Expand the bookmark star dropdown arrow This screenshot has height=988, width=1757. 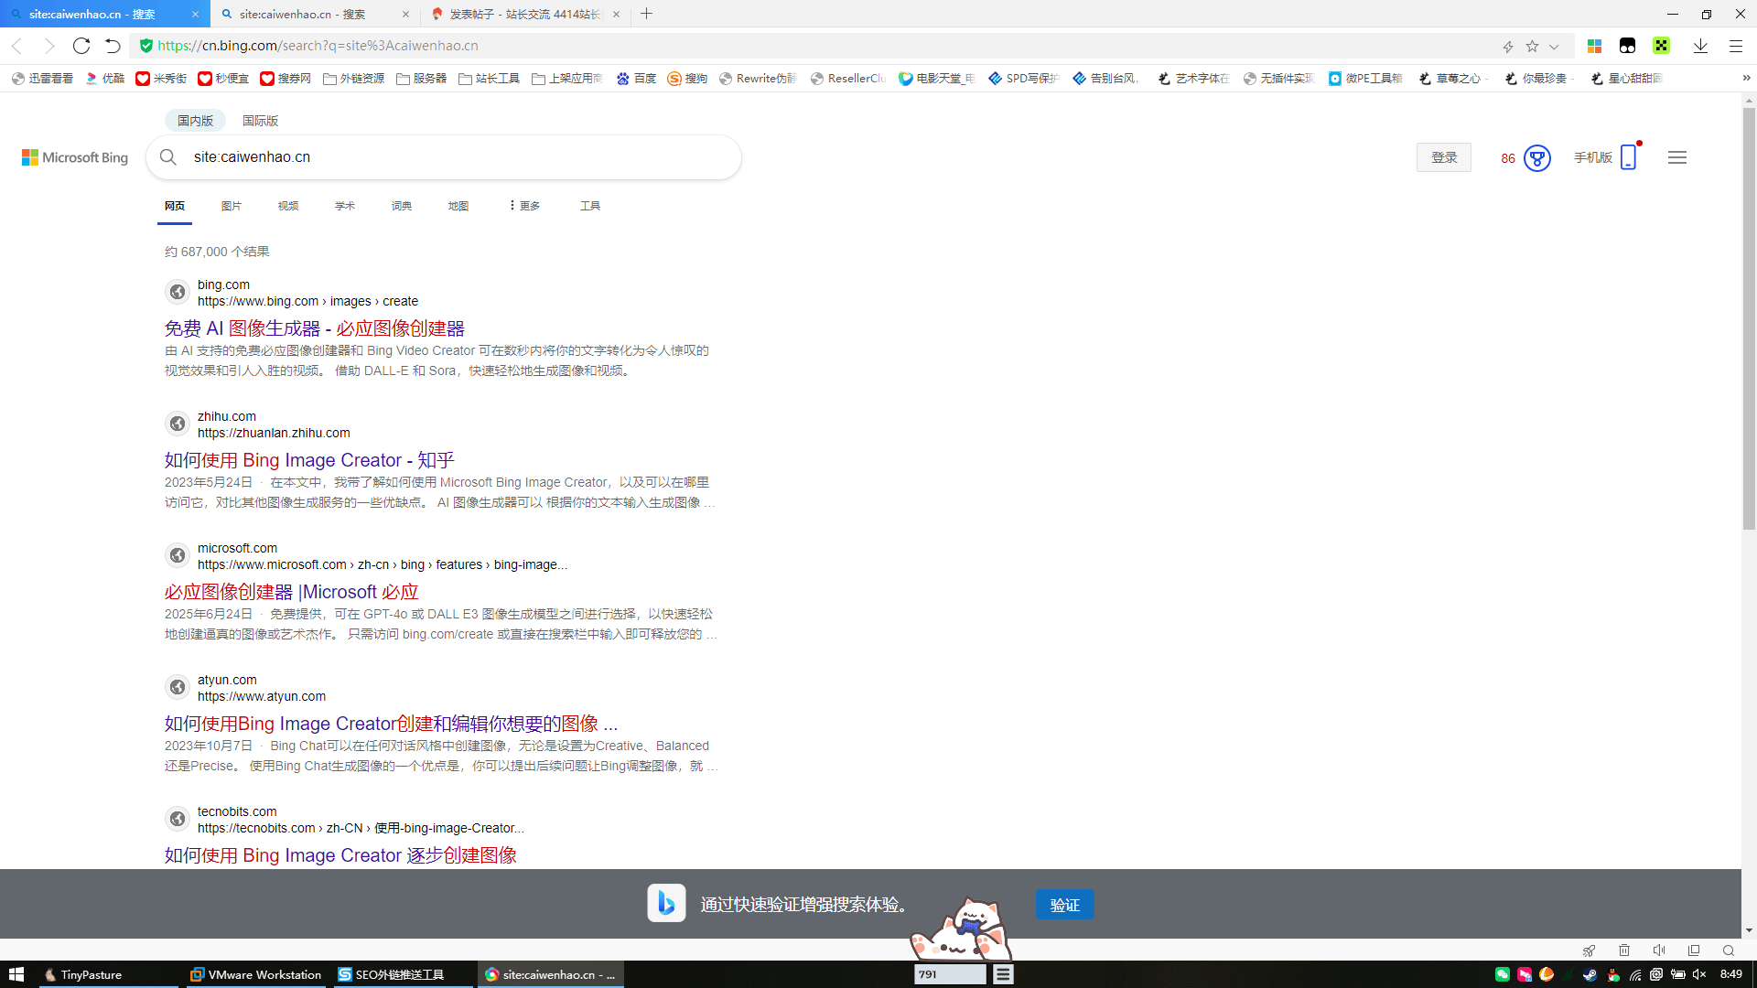[x=1554, y=46]
